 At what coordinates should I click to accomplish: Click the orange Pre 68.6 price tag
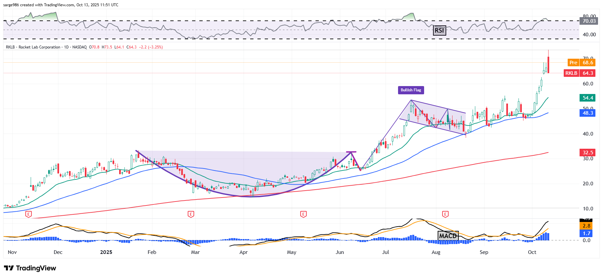point(581,63)
